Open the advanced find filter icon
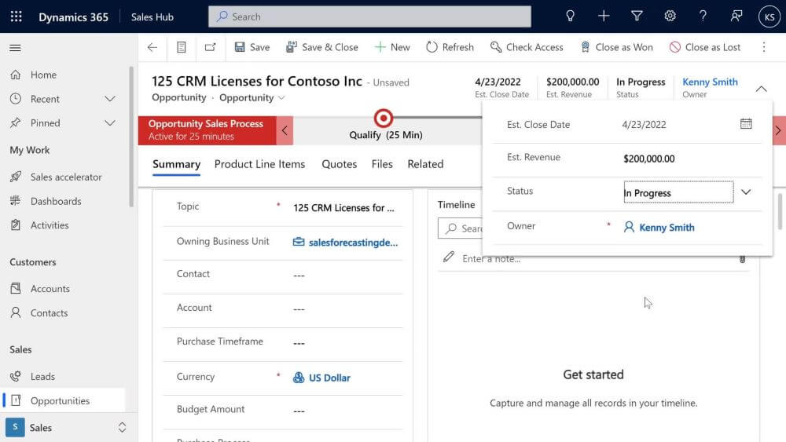Screen dimensions: 786x442 tap(637, 16)
